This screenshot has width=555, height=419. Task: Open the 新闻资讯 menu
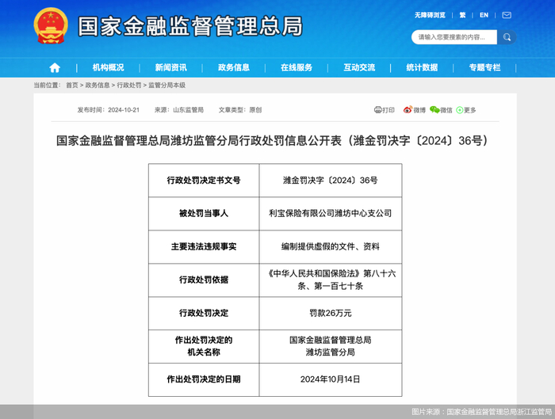pos(171,67)
